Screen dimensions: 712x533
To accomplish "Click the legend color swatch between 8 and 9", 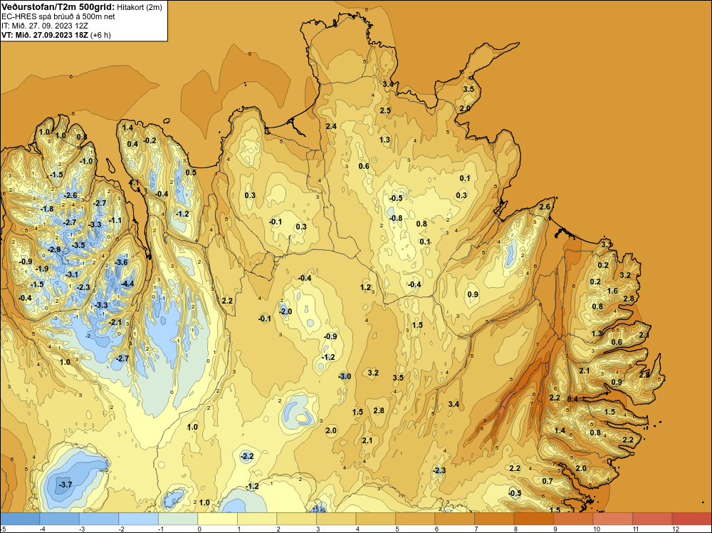I will tap(533, 519).
